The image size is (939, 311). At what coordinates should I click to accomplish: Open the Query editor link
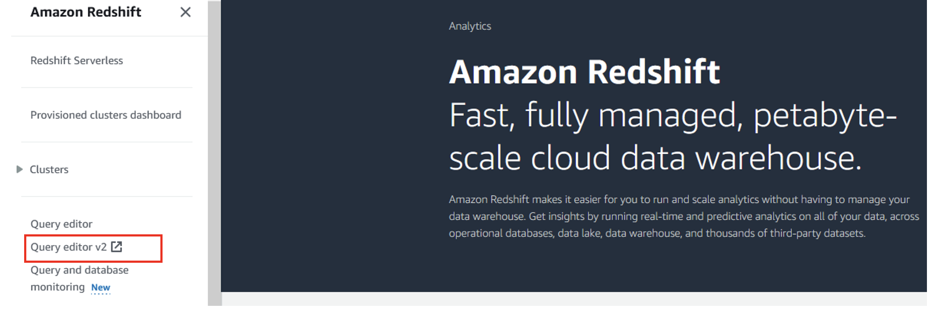(x=61, y=224)
